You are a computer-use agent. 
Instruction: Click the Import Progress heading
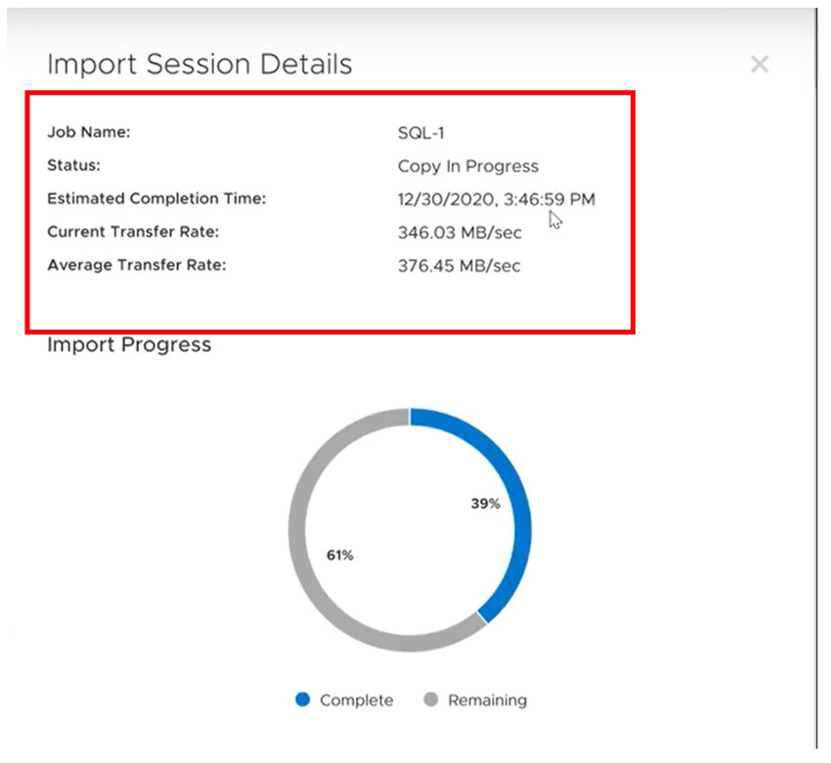tap(129, 345)
